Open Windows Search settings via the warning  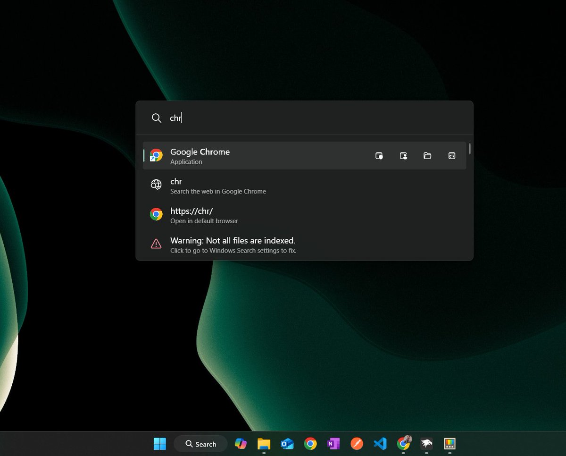coord(233,245)
